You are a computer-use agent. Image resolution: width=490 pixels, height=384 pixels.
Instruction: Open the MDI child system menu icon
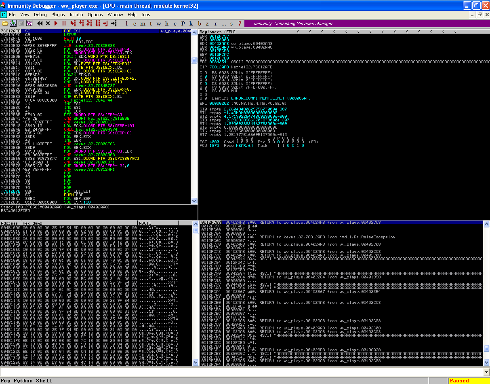tap(4, 15)
